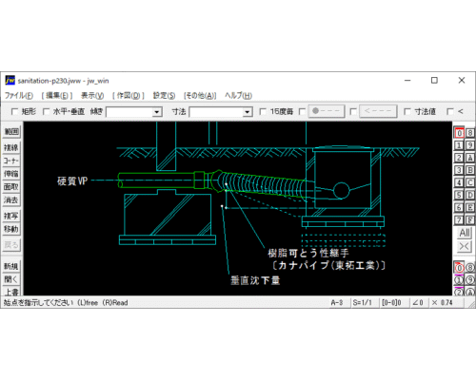Click the × 0.74 zoom indicator
This screenshot has width=476, height=380.
click(x=442, y=303)
